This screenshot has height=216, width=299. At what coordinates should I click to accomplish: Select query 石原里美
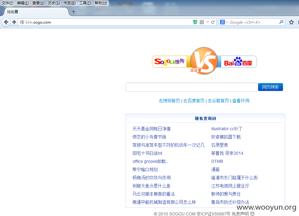pyautogui.click(x=219, y=145)
